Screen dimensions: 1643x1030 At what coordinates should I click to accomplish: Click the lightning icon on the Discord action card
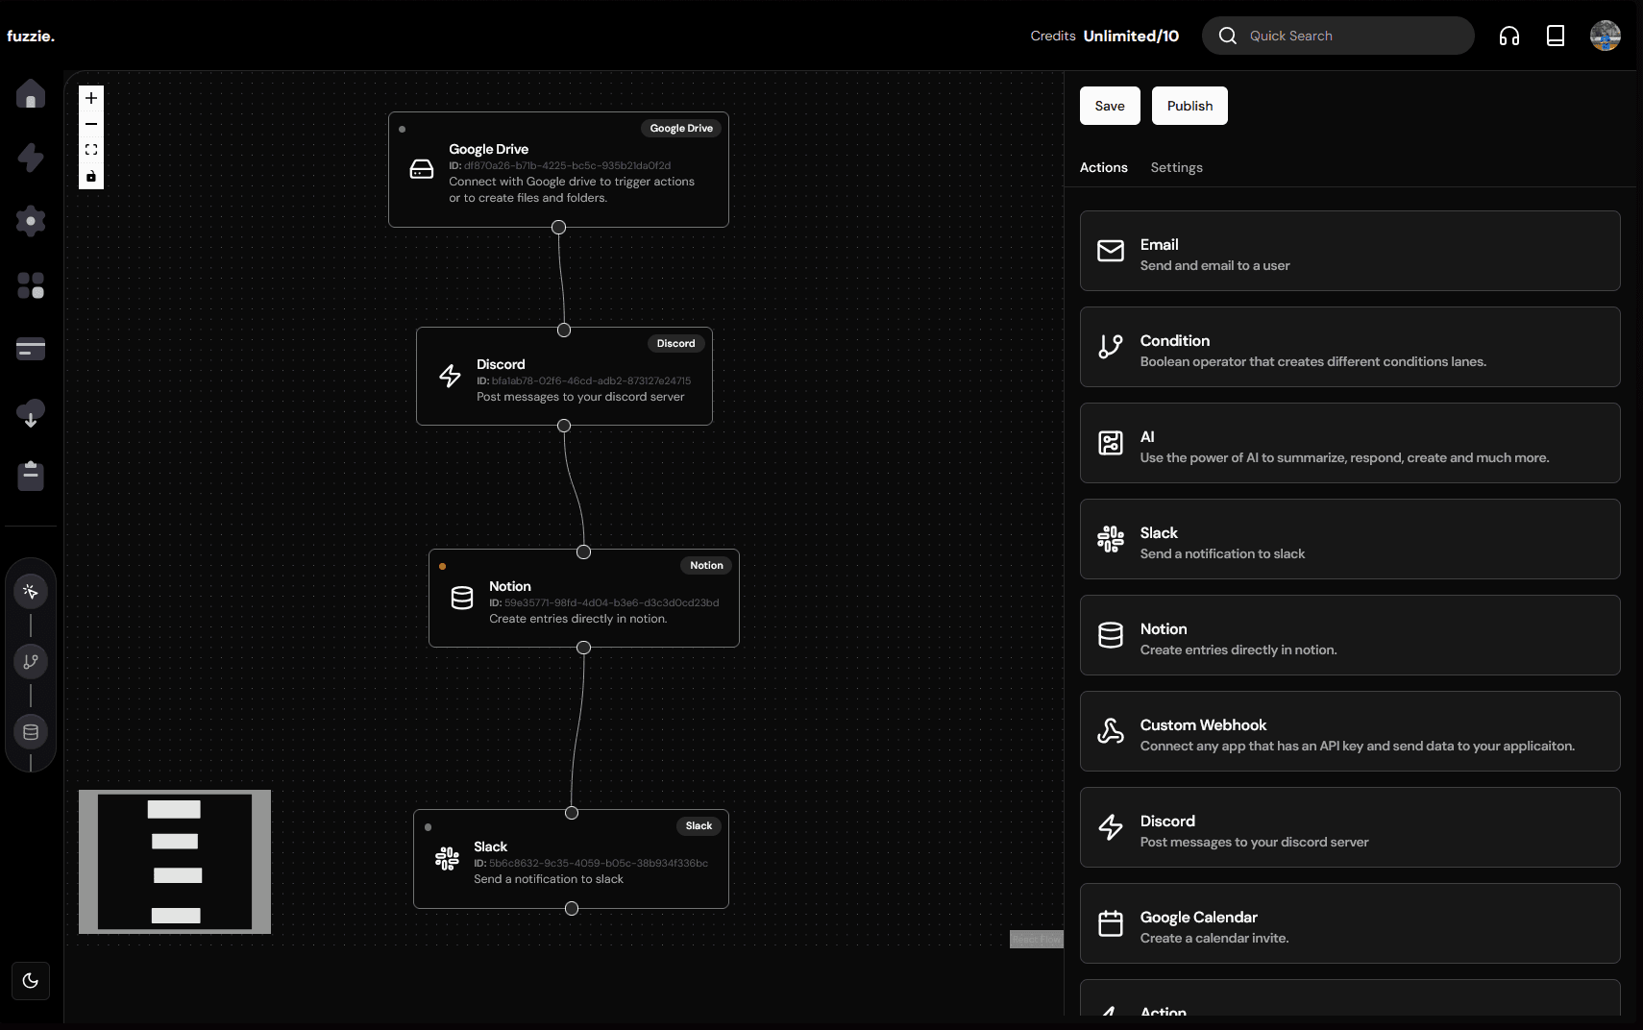tap(1111, 827)
